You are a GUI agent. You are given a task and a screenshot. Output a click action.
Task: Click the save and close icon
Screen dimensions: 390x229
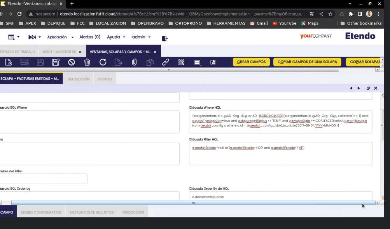tap(56, 62)
